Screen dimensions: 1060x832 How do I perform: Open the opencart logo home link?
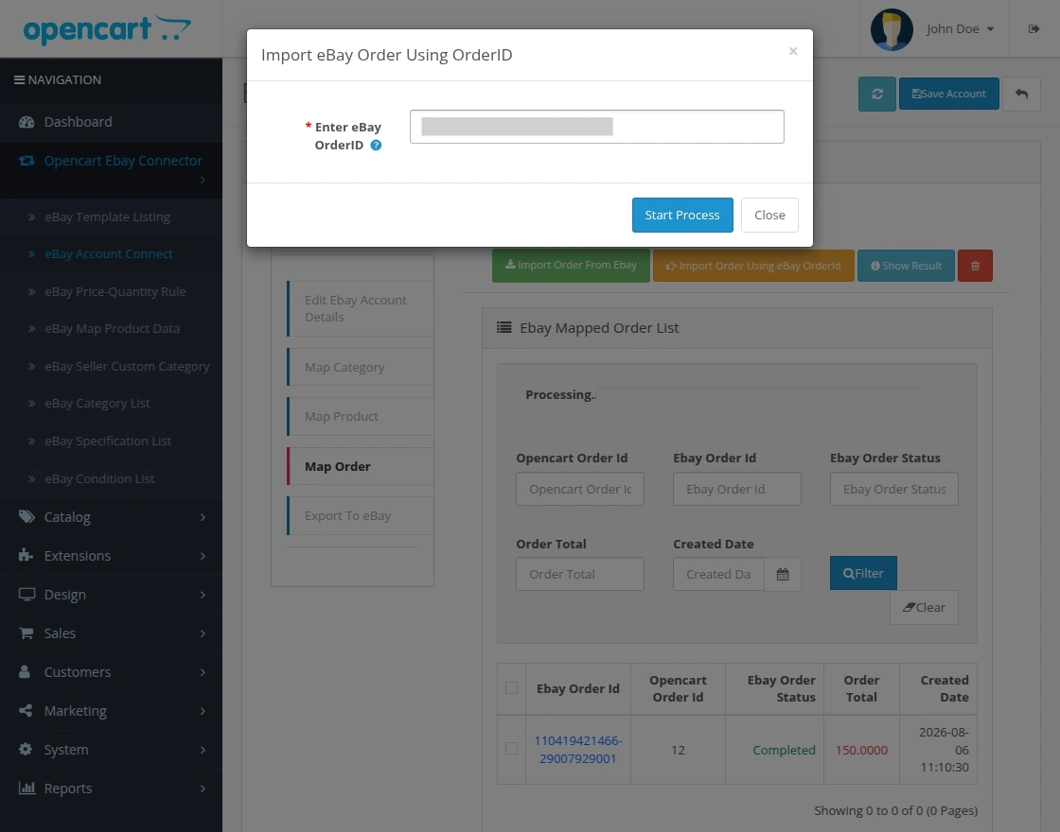107,29
